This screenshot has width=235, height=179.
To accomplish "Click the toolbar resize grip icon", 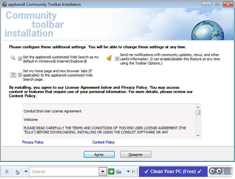I will 133,172.
